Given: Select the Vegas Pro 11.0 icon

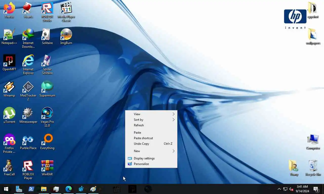Looking at the screenshot, I should pos(47,117).
